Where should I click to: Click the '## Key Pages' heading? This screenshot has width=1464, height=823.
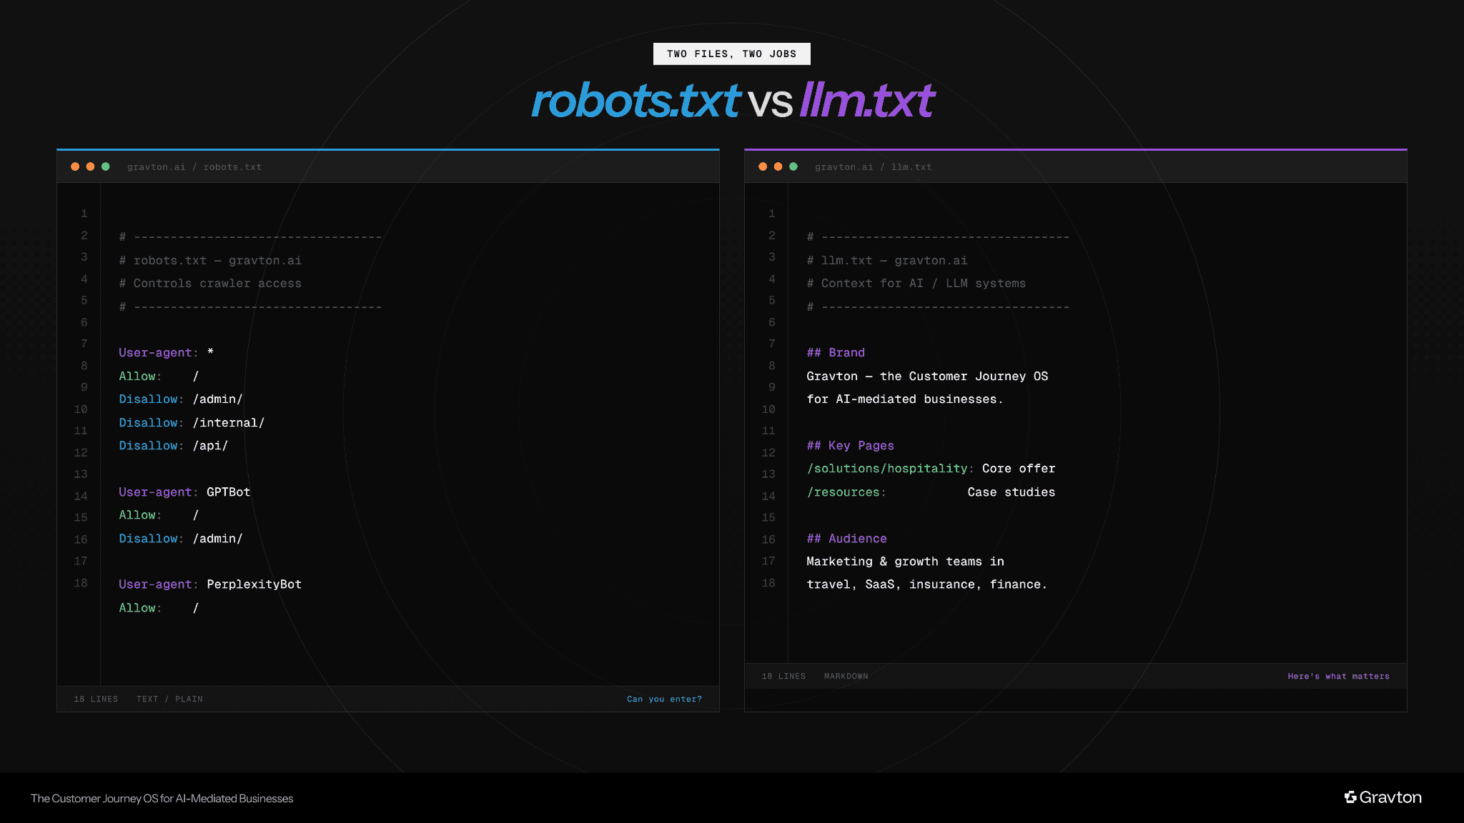[x=851, y=446]
